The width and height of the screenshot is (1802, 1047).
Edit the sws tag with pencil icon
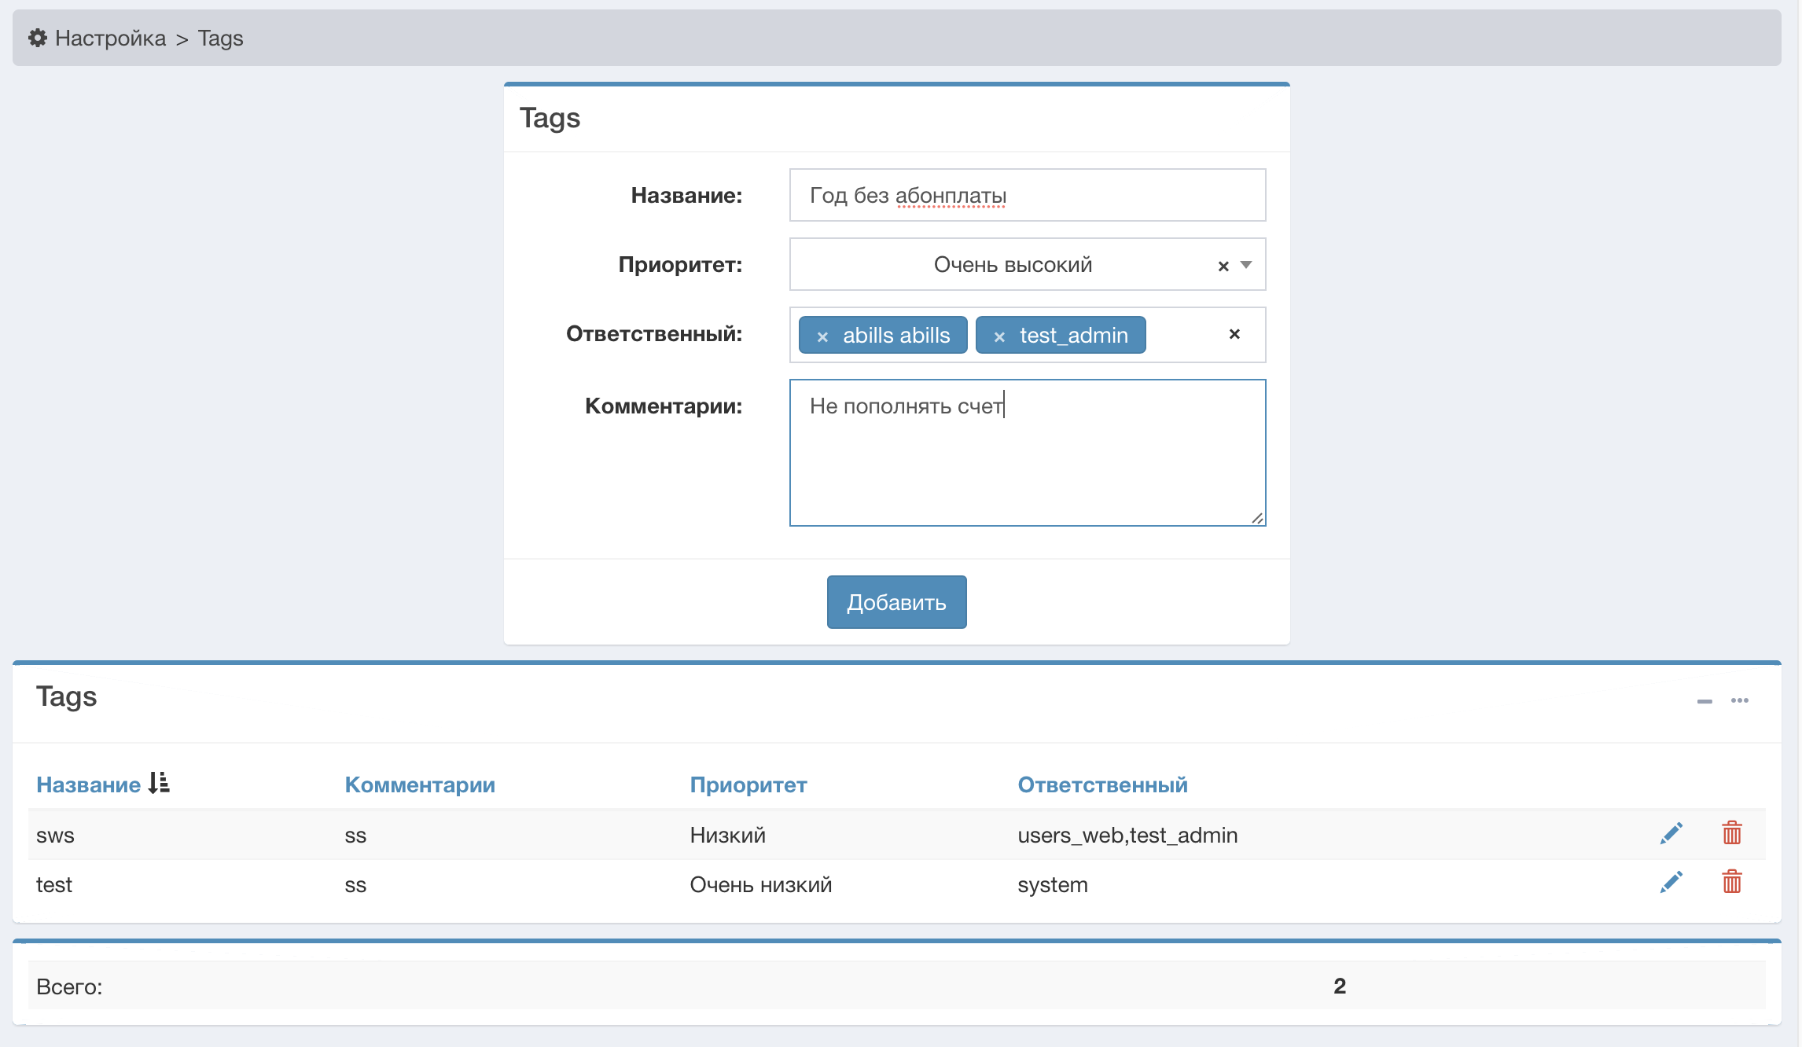coord(1671,833)
